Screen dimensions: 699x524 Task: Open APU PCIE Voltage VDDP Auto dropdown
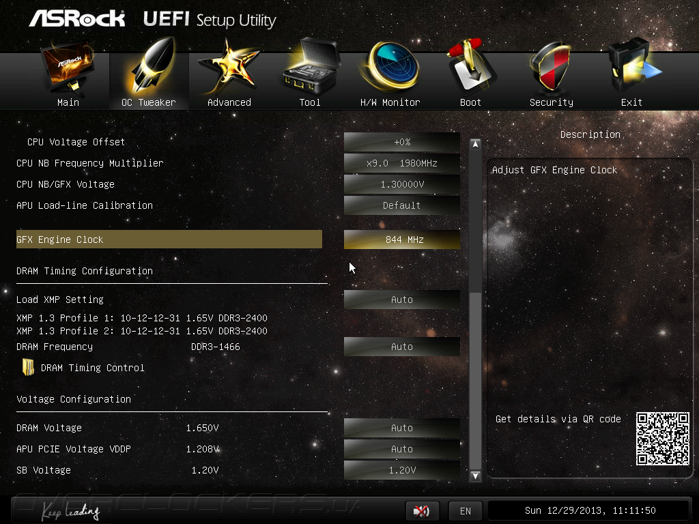tap(401, 449)
